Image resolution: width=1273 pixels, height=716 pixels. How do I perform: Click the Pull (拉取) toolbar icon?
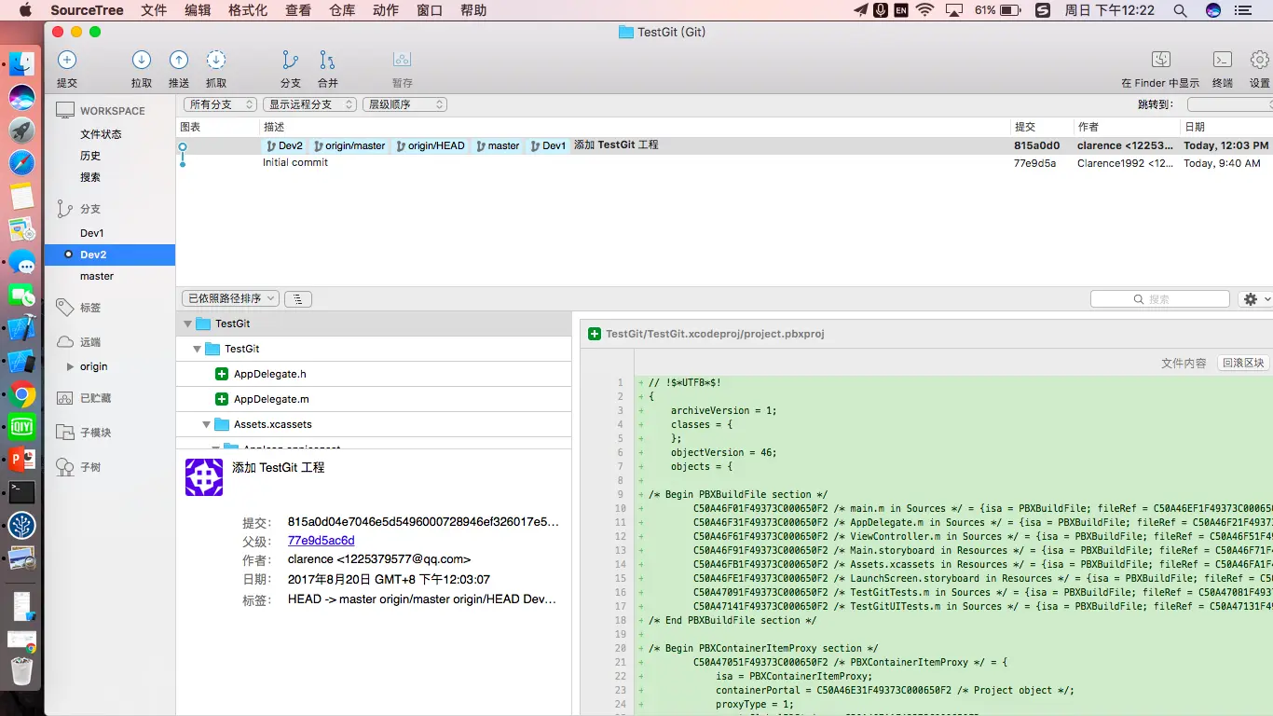[142, 61]
